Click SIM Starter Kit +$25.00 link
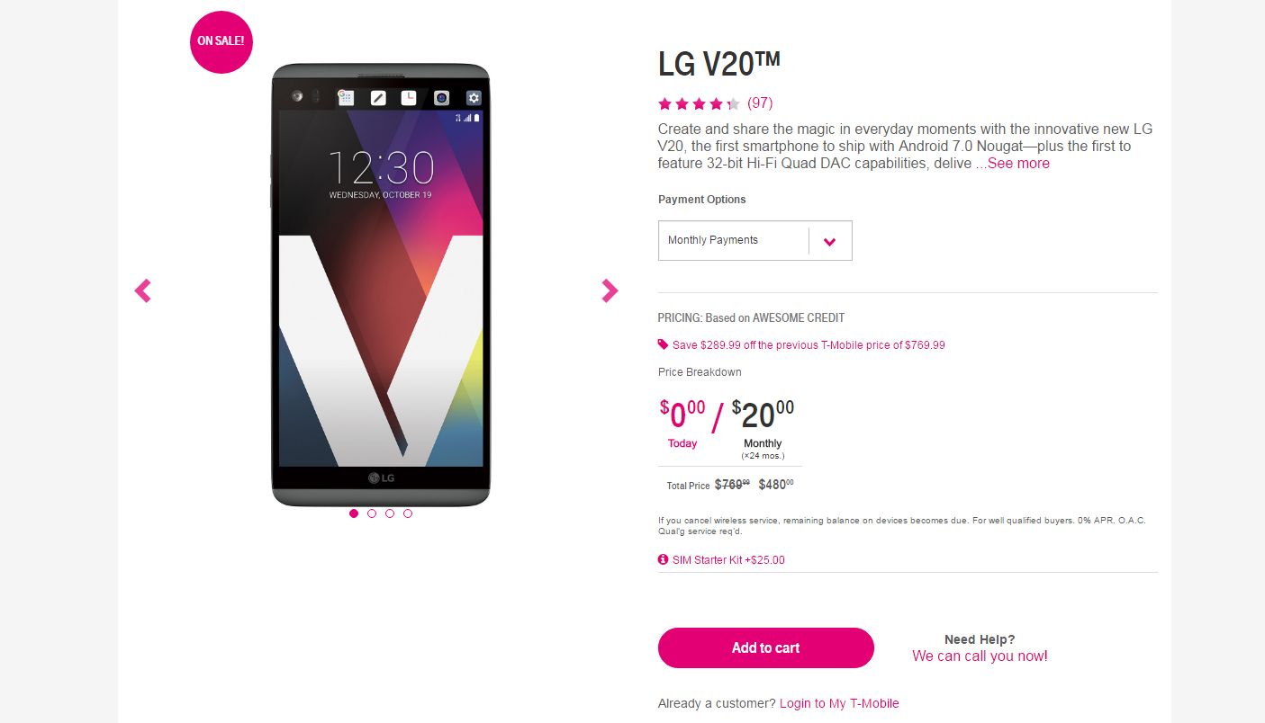The height and width of the screenshot is (723, 1265). tap(728, 559)
